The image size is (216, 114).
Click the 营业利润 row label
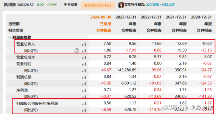point(24,64)
